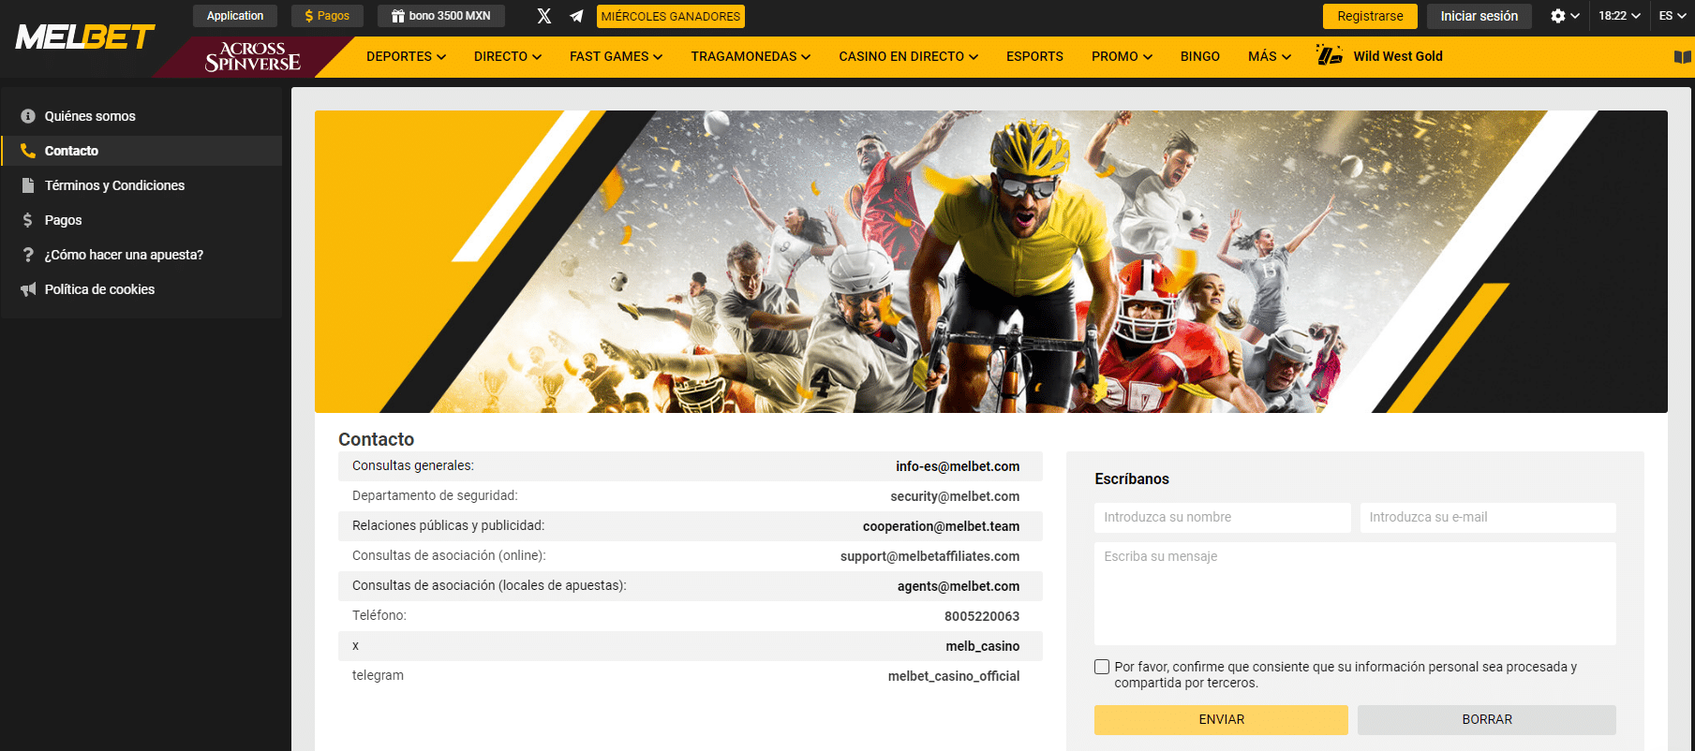Click the Registrarse button
This screenshot has height=751, width=1695.
click(1370, 16)
